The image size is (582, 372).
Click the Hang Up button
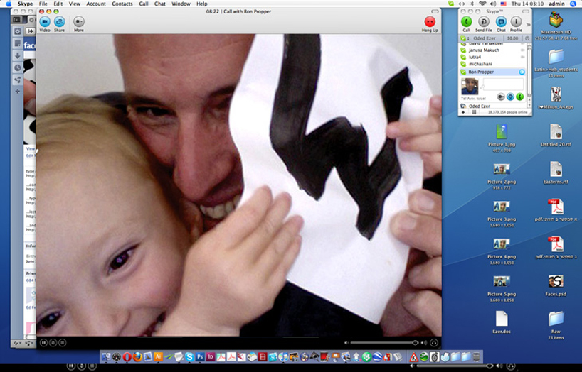pyautogui.click(x=430, y=22)
